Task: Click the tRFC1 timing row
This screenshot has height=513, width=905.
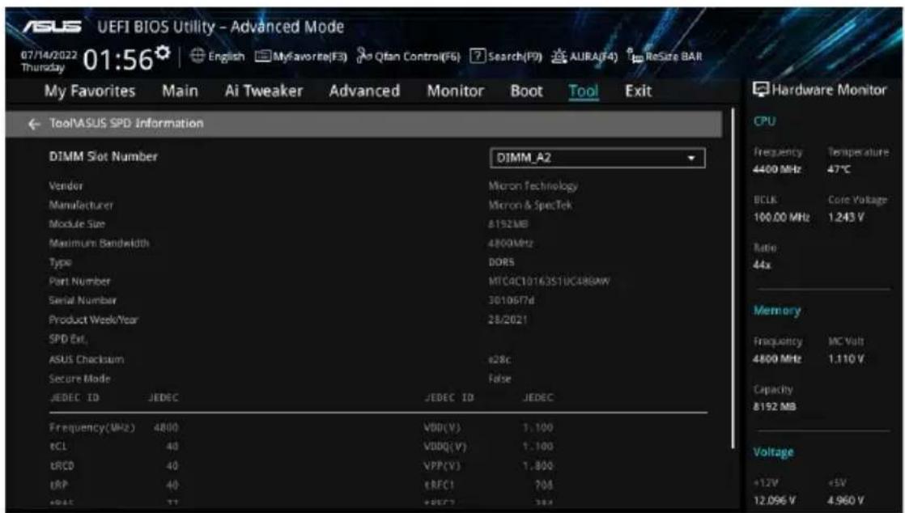Action: tap(488, 485)
